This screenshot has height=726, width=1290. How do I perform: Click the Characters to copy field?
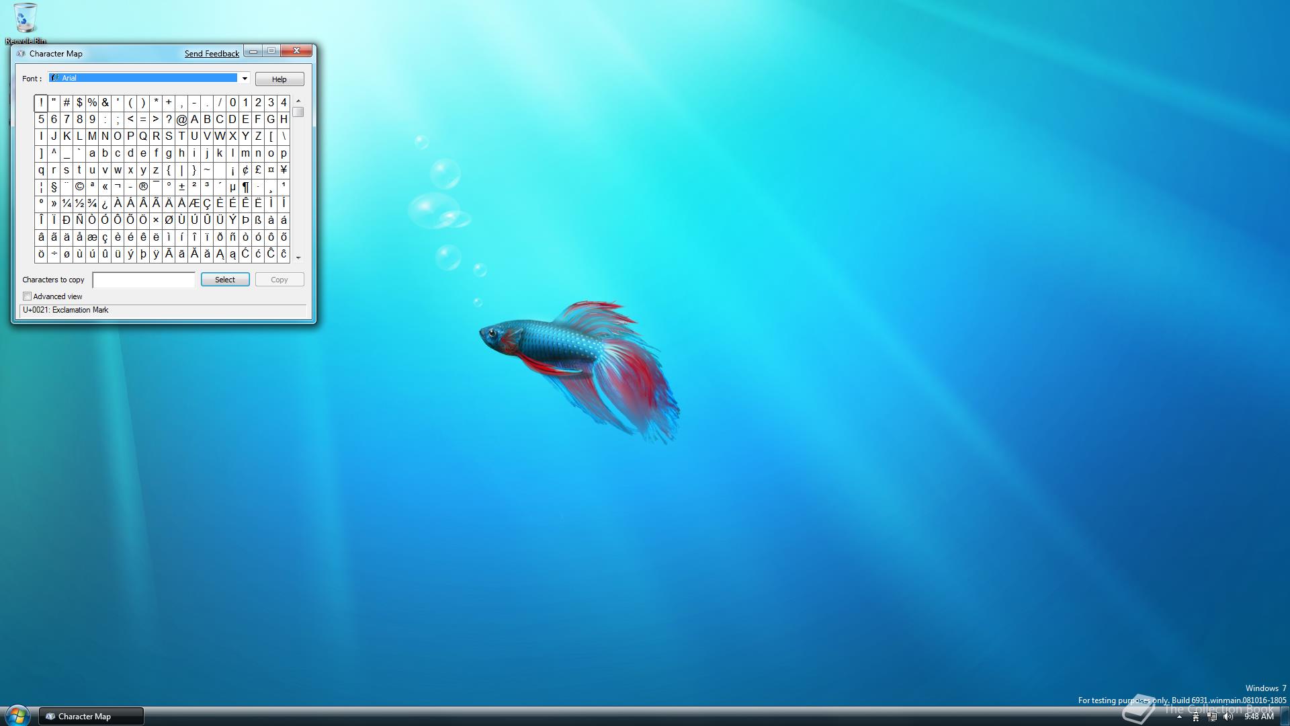[x=144, y=280]
